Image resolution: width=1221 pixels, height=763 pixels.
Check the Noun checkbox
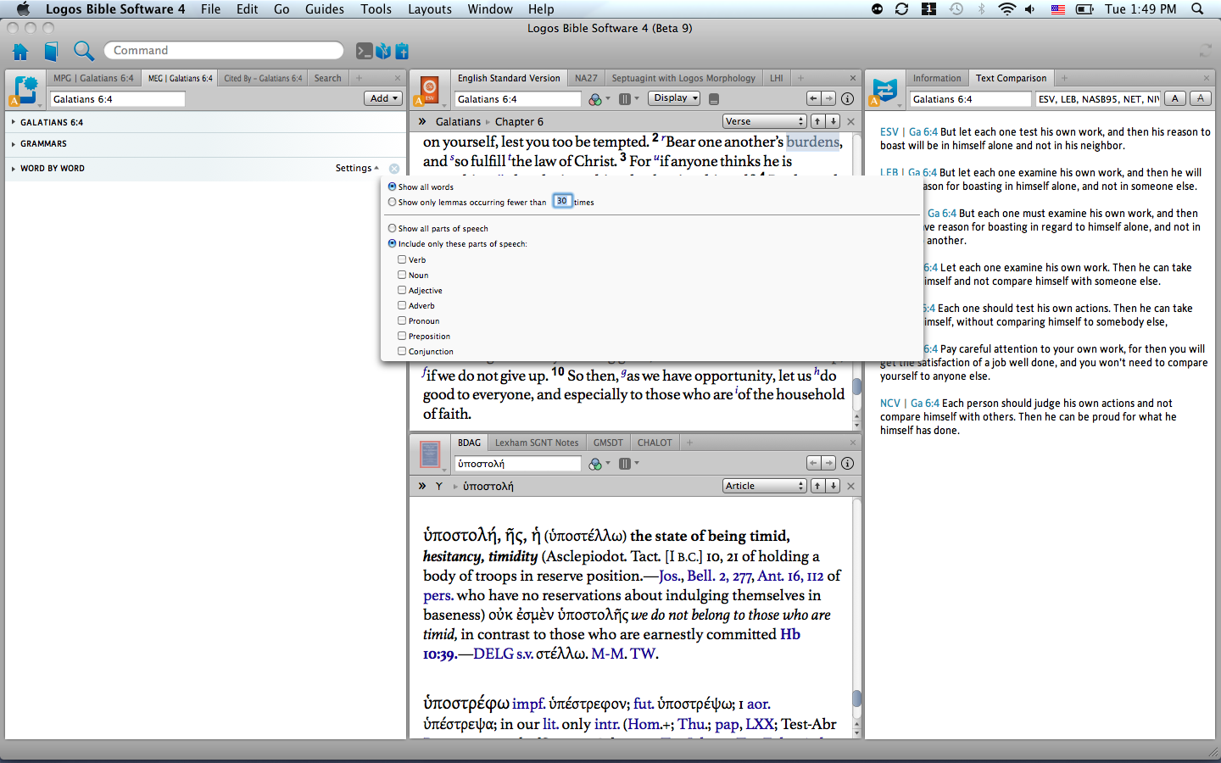tap(402, 275)
